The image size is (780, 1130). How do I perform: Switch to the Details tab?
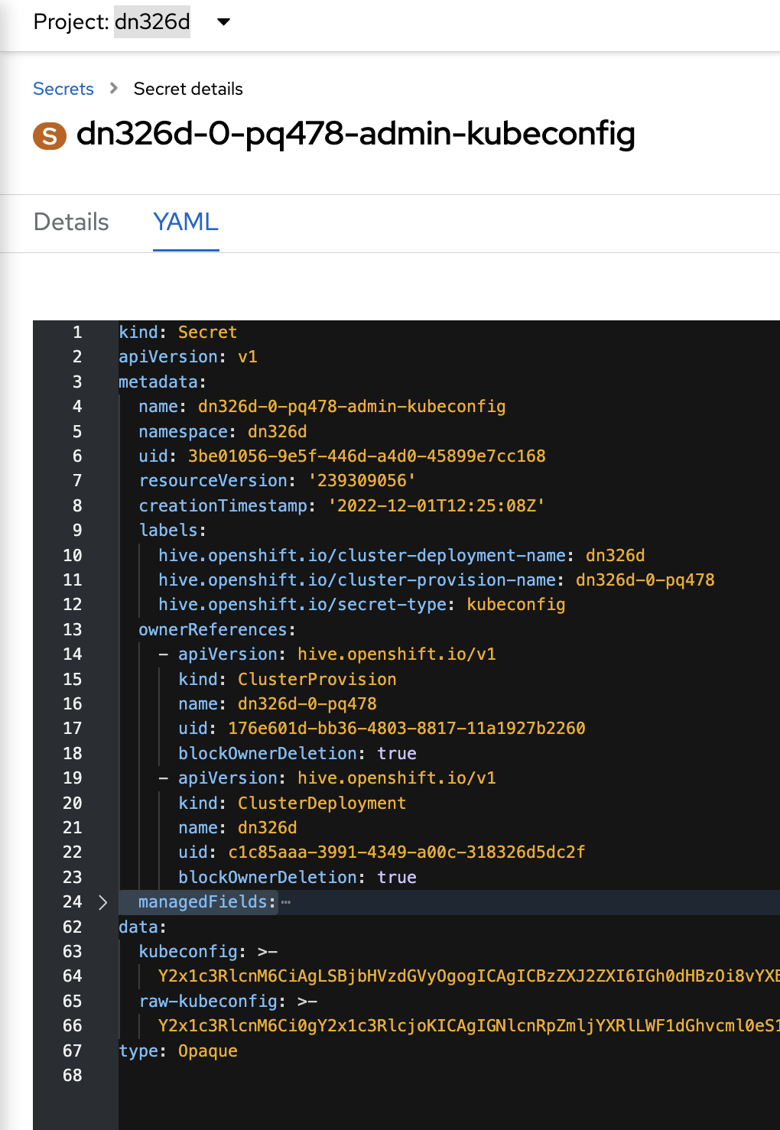[x=70, y=222]
